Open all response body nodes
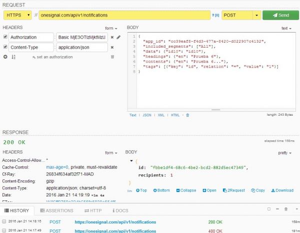Image resolution: width=300 pixels, height=233 pixels. [209, 190]
